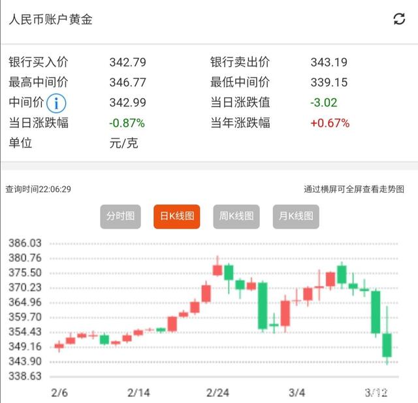The height and width of the screenshot is (403, 418).
Task: Tap the 人民币账户黄金 title
Action: point(51,20)
